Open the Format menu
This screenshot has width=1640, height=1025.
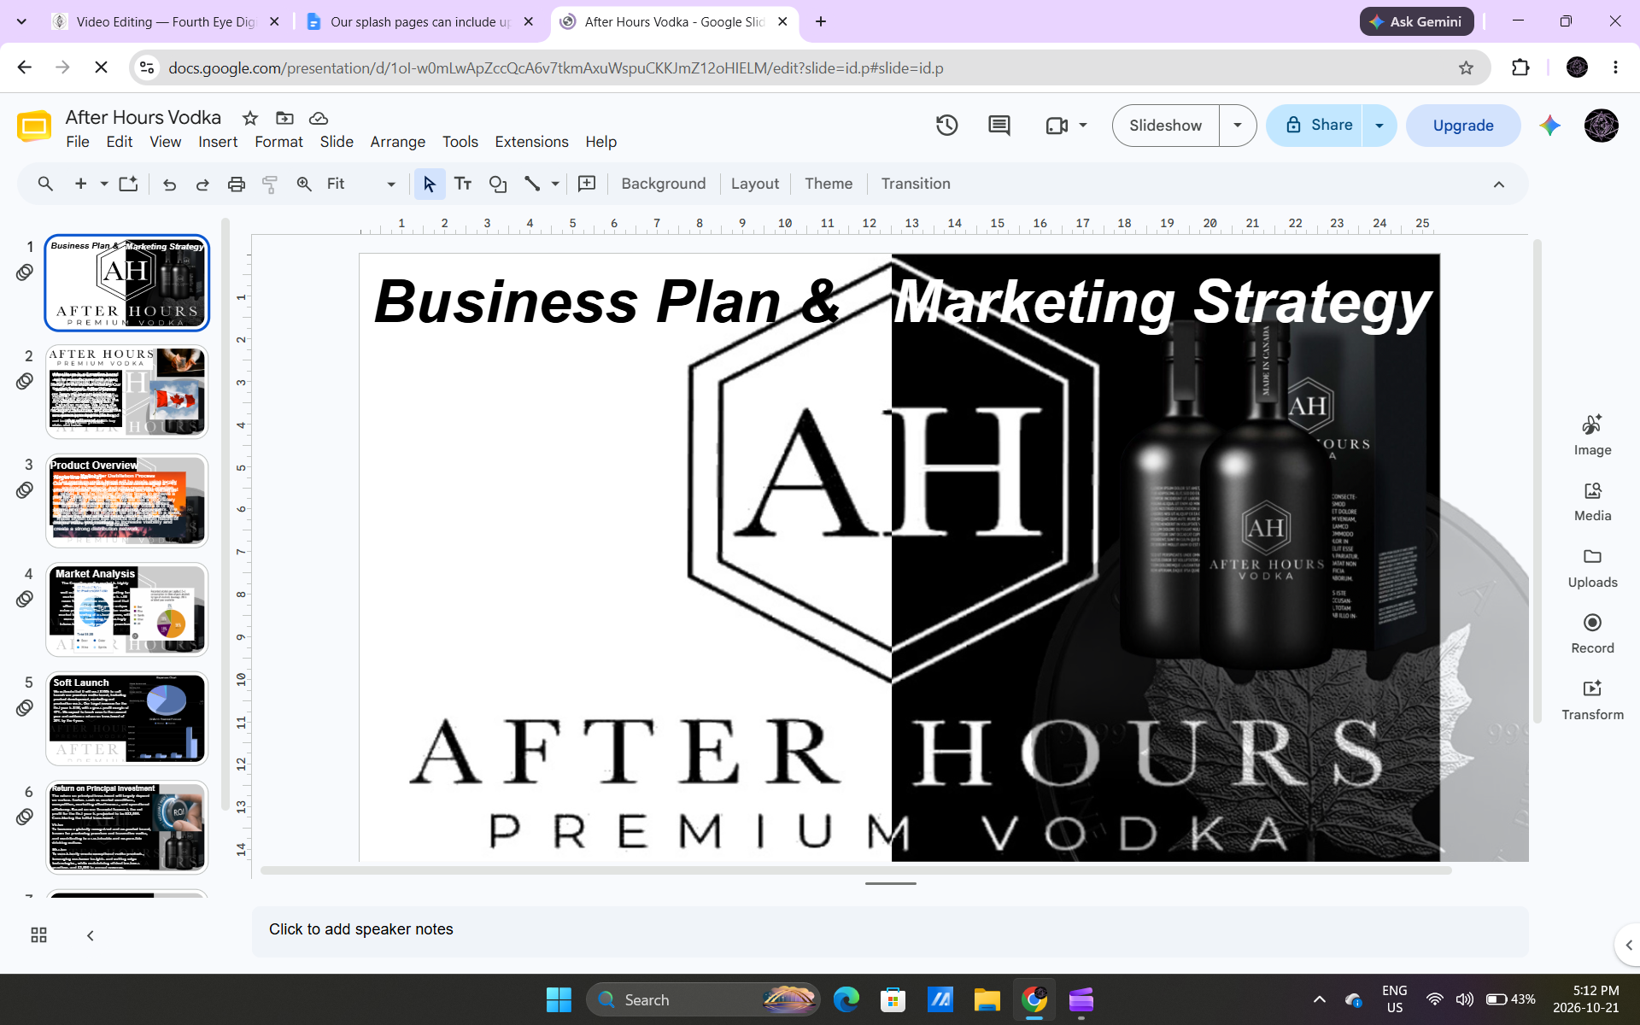click(x=278, y=142)
